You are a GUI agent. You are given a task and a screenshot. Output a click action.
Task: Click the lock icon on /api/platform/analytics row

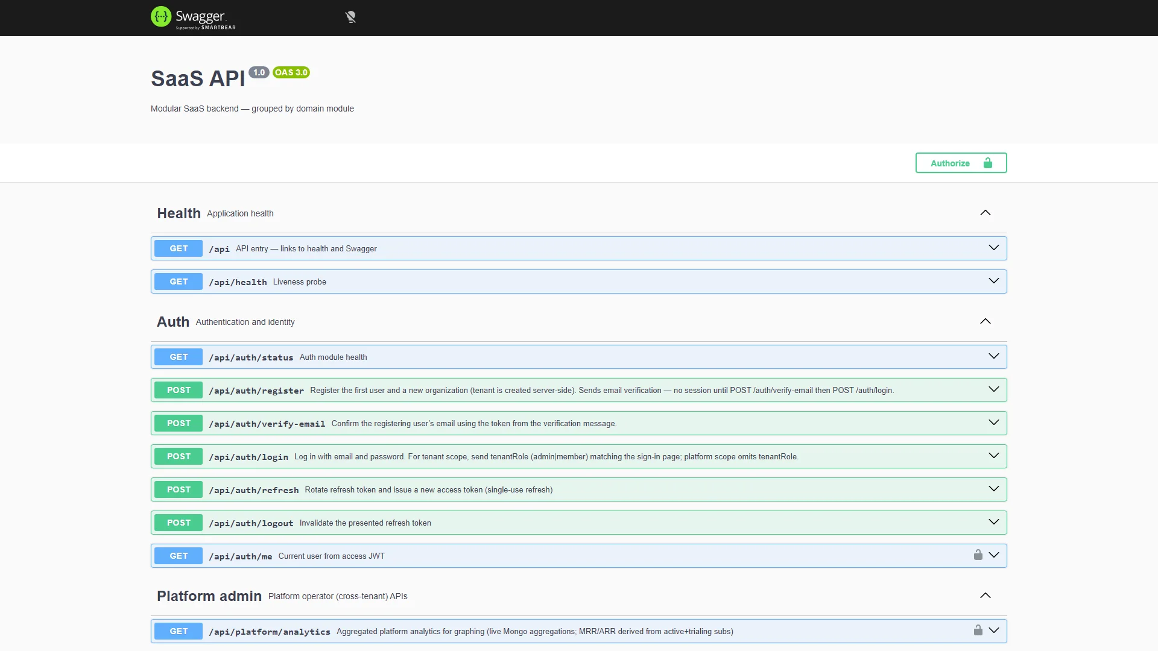(978, 630)
